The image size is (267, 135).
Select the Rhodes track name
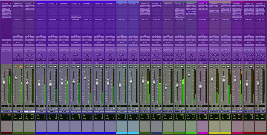pos(225,111)
